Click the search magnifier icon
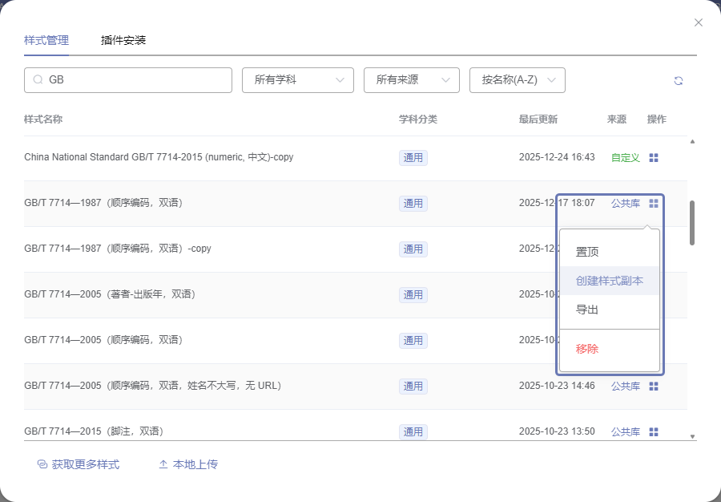721x502 pixels. tap(38, 80)
